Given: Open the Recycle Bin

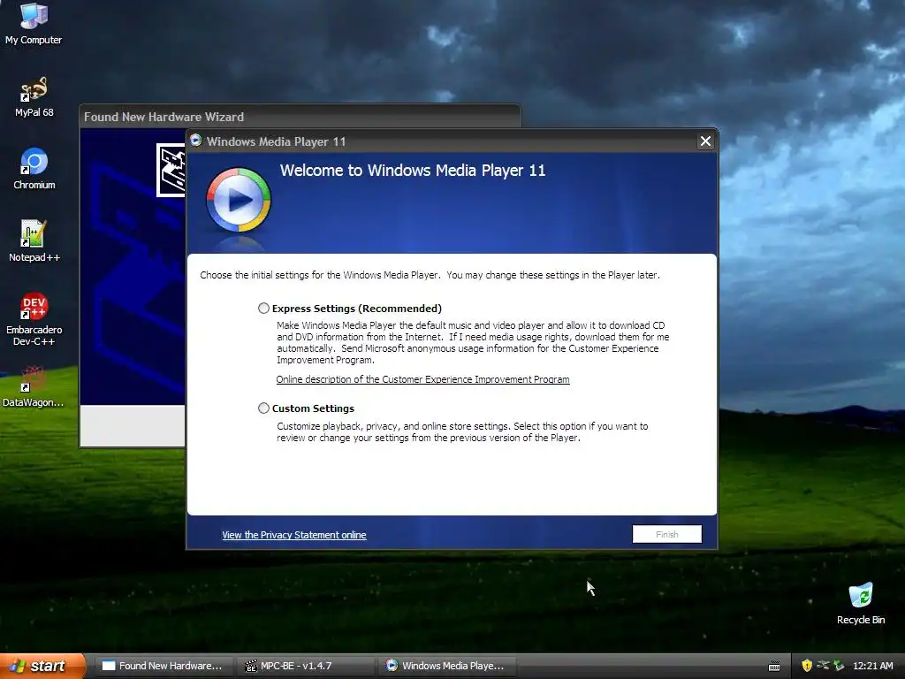Looking at the screenshot, I should pyautogui.click(x=861, y=604).
